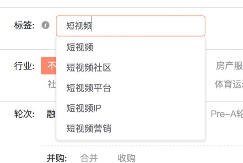Pick 短视频平台 in the suggestion list
The image size is (243, 163).
click(89, 88)
